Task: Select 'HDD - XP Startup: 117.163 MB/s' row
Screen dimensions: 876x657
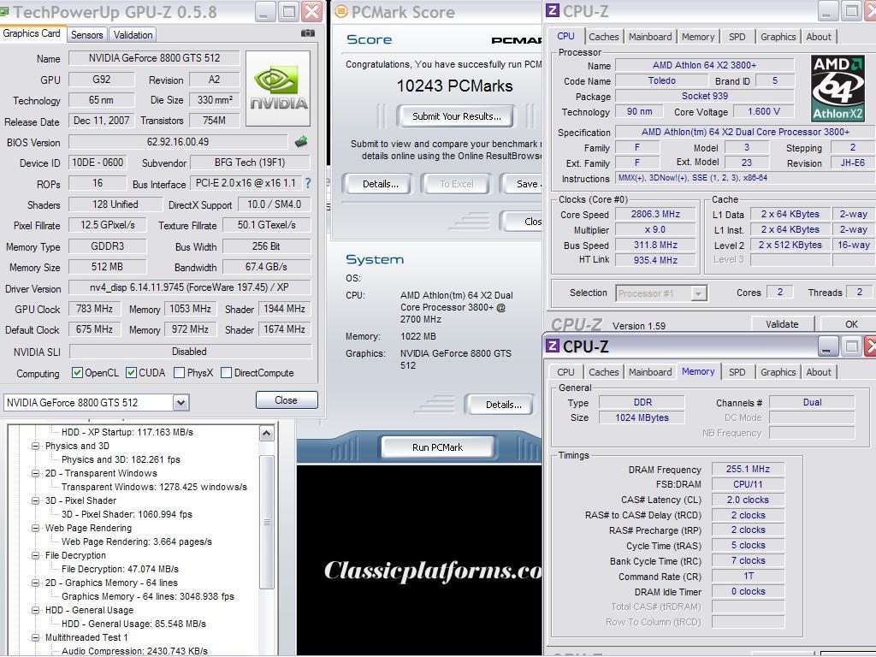Action: click(x=127, y=432)
